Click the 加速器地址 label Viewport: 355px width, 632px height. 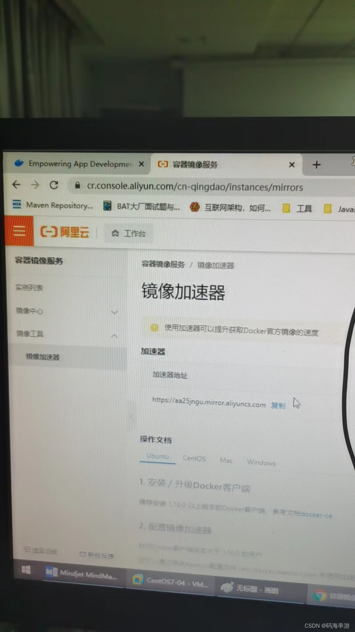point(170,375)
